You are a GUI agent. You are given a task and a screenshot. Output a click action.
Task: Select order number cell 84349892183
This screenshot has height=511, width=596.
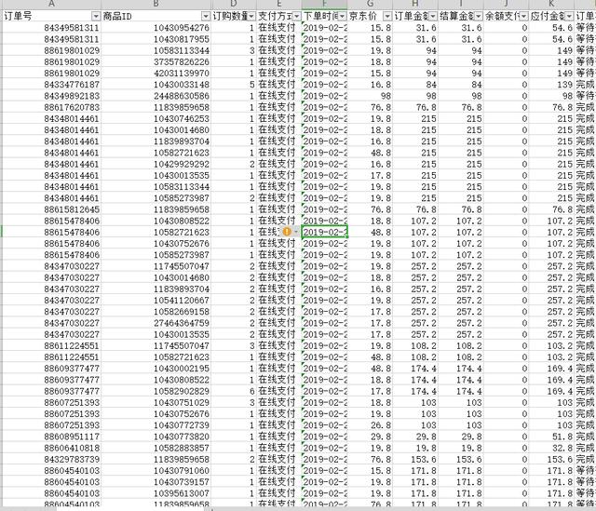pyautogui.click(x=52, y=96)
